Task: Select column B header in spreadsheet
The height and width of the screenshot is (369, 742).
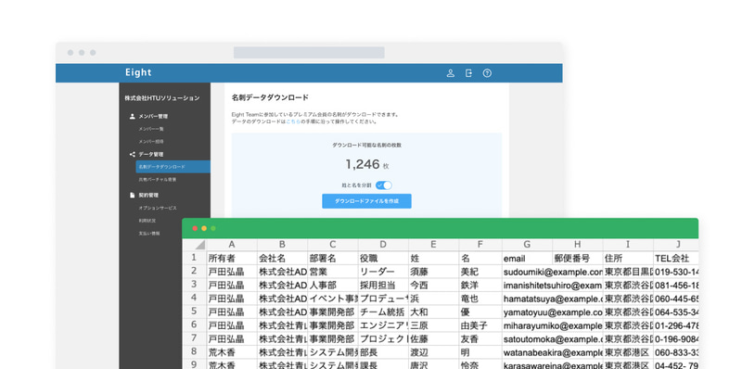Action: click(x=283, y=245)
